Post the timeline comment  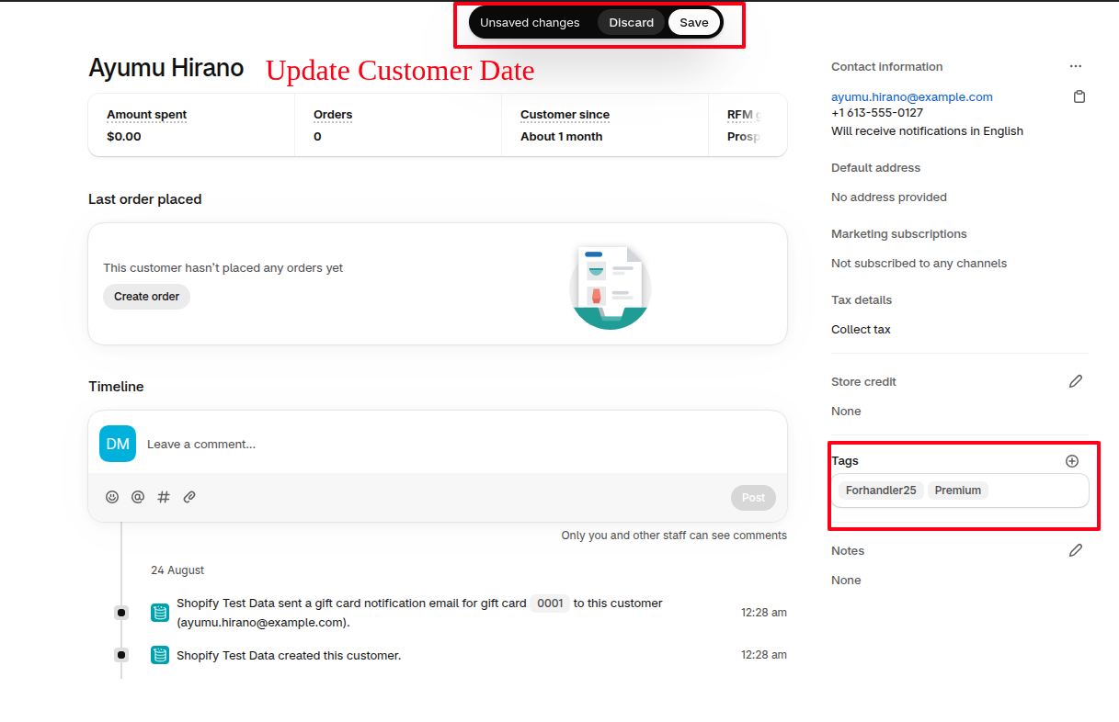pos(753,498)
